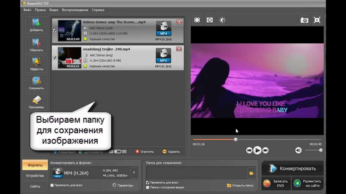This screenshot has height=194, width=346.
Task: Click the MP4 camera icon in format box
Action: 58,173
